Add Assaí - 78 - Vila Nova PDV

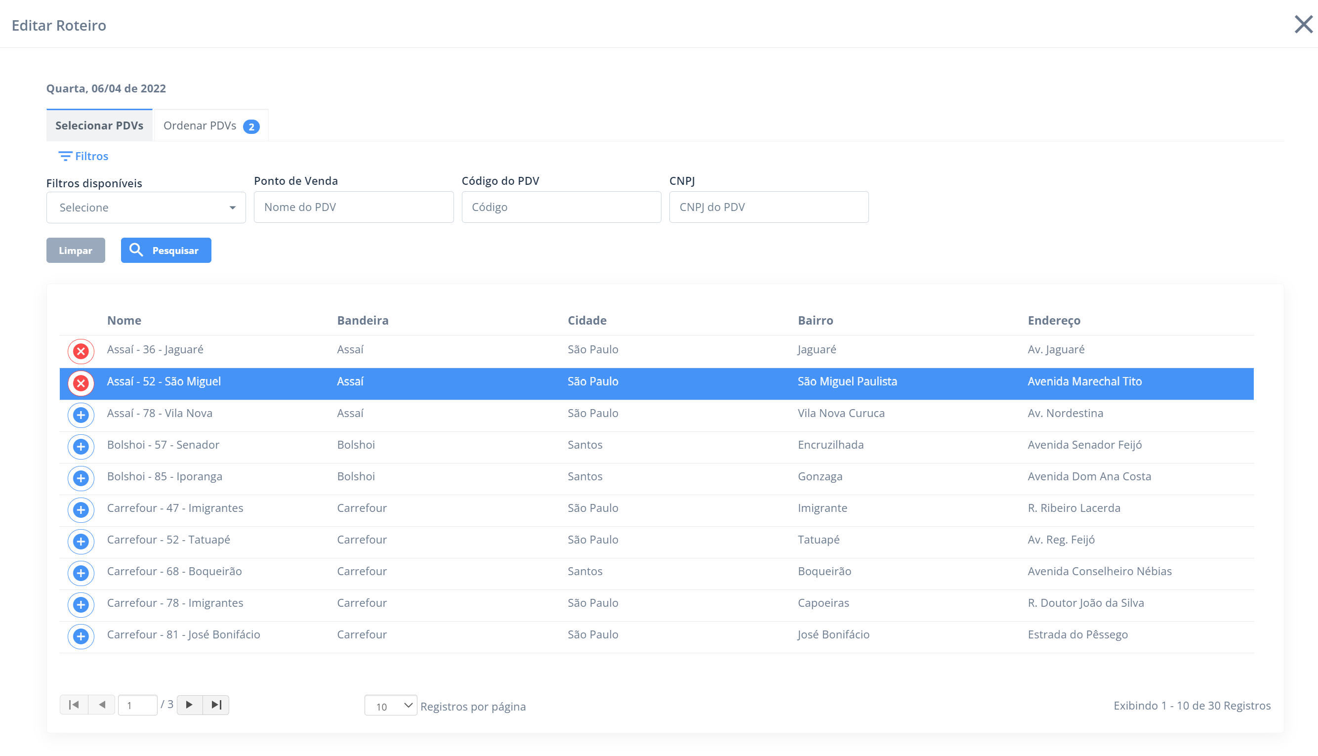click(x=81, y=415)
